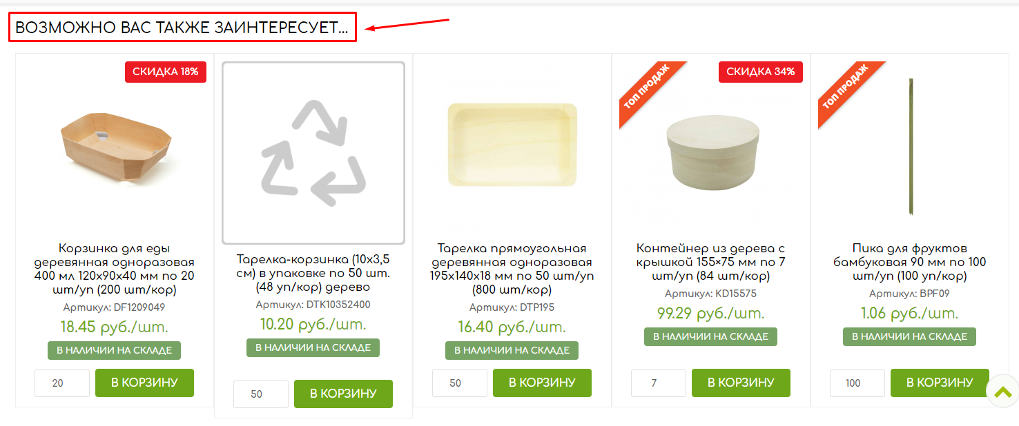1019x426 pixels.
Task: Add Контейнер из дерева to cart
Action: (741, 383)
